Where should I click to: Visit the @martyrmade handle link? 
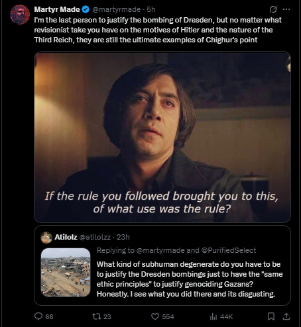[x=116, y=9]
